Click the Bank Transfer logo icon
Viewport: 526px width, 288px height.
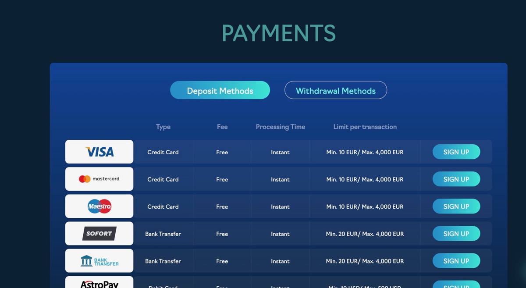pyautogui.click(x=99, y=260)
